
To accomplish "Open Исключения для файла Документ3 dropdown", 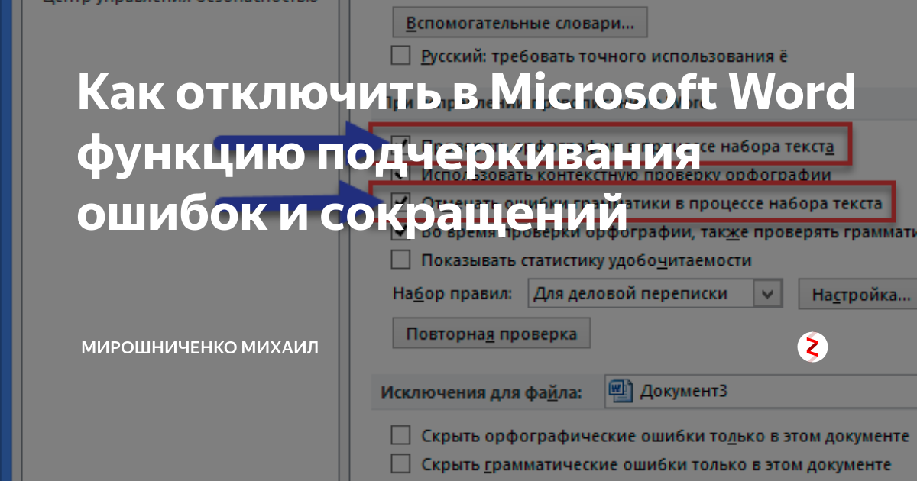I will (760, 391).
